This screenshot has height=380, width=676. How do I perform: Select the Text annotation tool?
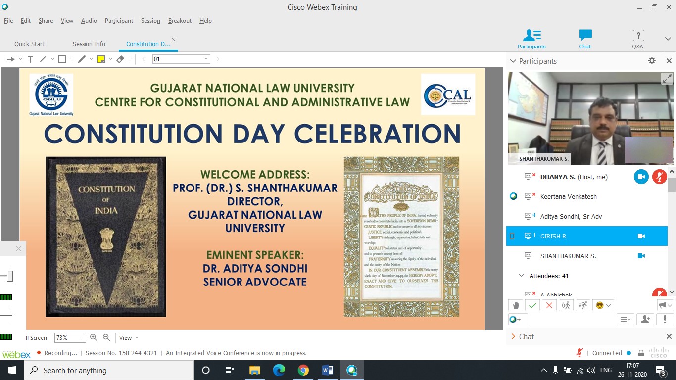[x=30, y=59]
